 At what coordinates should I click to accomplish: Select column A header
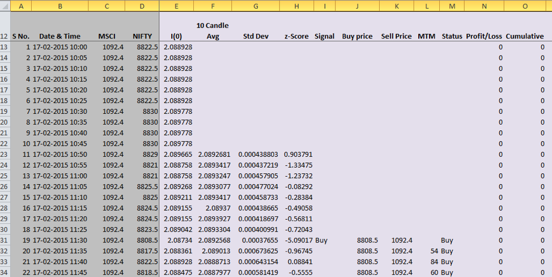[21, 6]
